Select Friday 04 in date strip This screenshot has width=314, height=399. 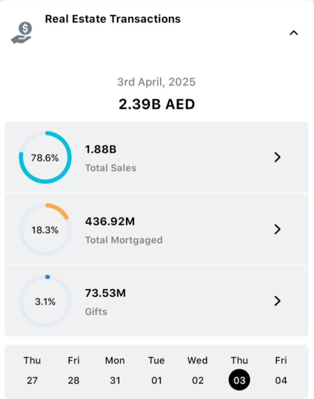(x=281, y=370)
